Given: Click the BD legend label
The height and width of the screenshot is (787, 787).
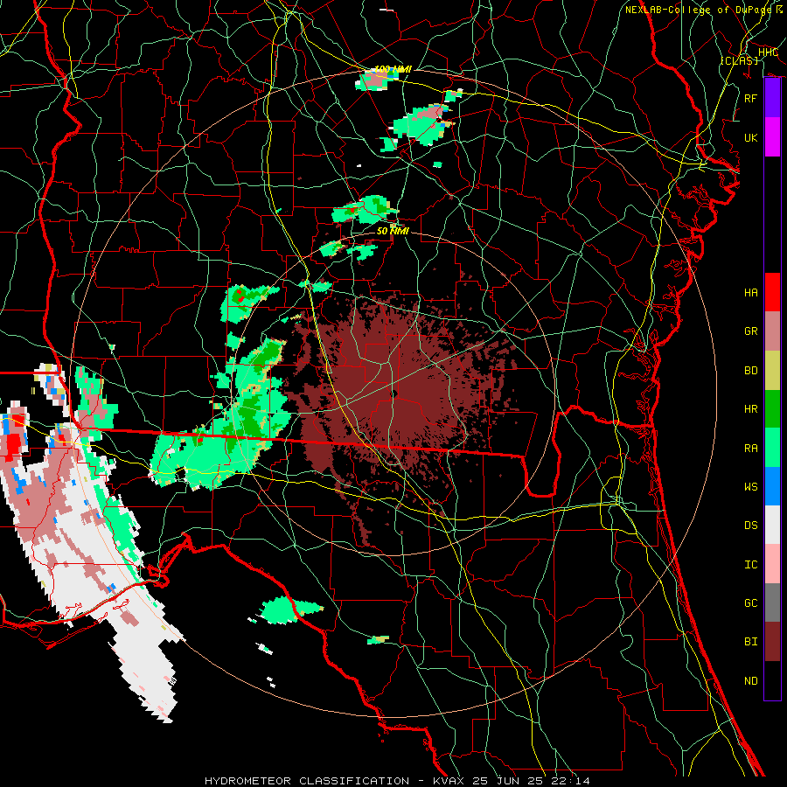Looking at the screenshot, I should coord(750,371).
